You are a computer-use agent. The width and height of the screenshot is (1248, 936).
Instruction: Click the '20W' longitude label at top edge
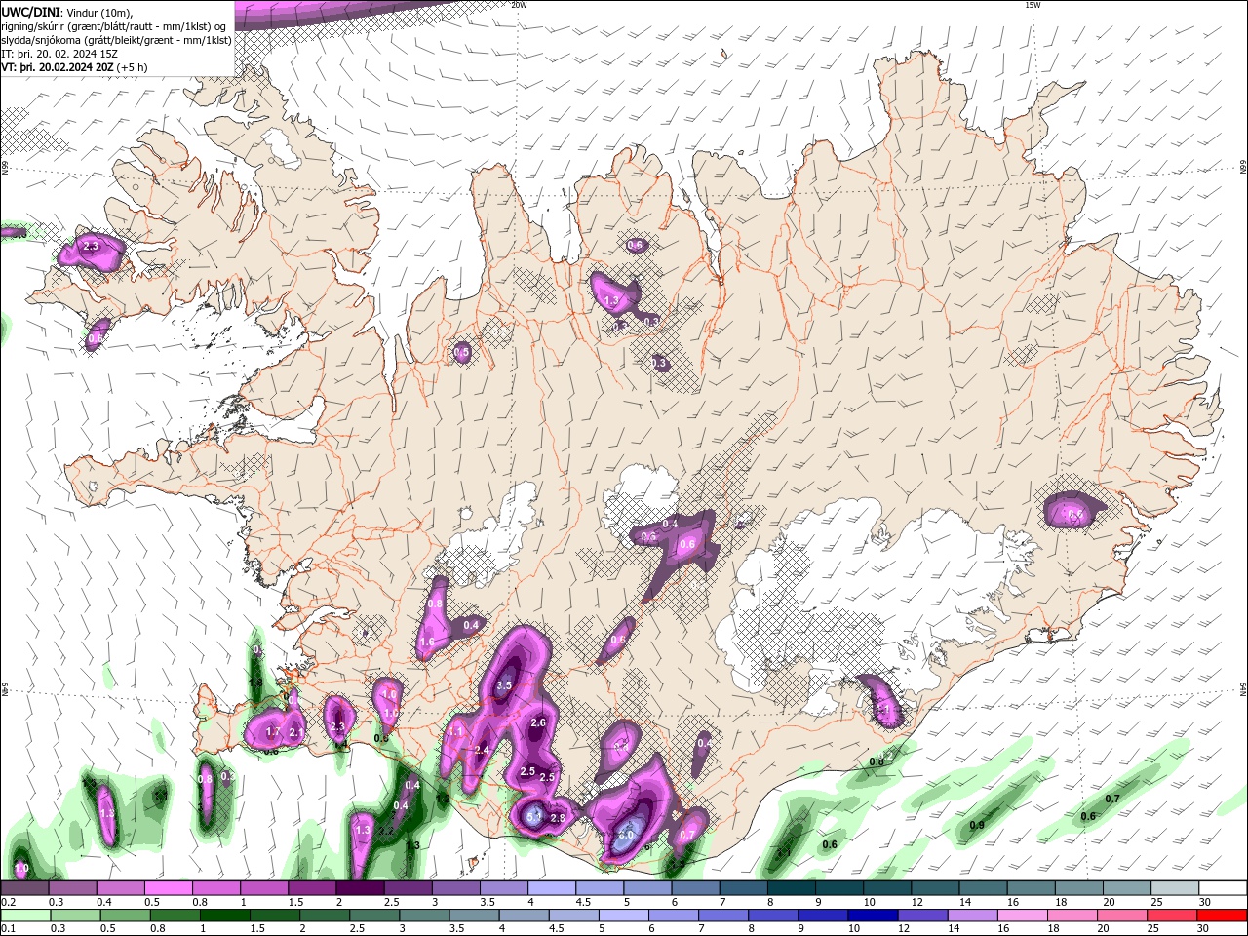tap(519, 5)
